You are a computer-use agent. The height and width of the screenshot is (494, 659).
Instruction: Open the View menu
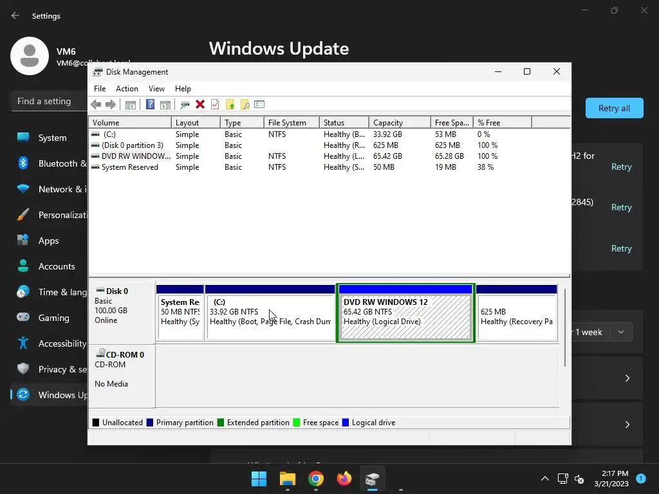pos(156,89)
